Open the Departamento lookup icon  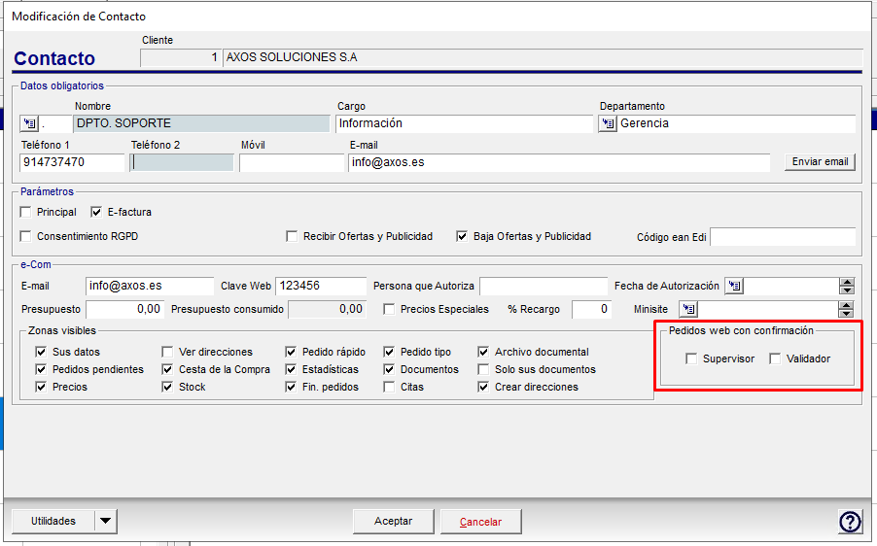[x=608, y=123]
